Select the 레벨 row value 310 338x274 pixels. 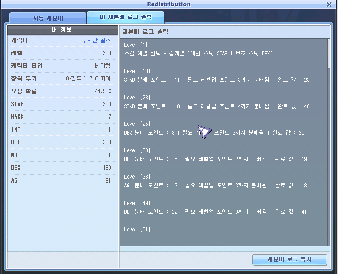[107, 53]
